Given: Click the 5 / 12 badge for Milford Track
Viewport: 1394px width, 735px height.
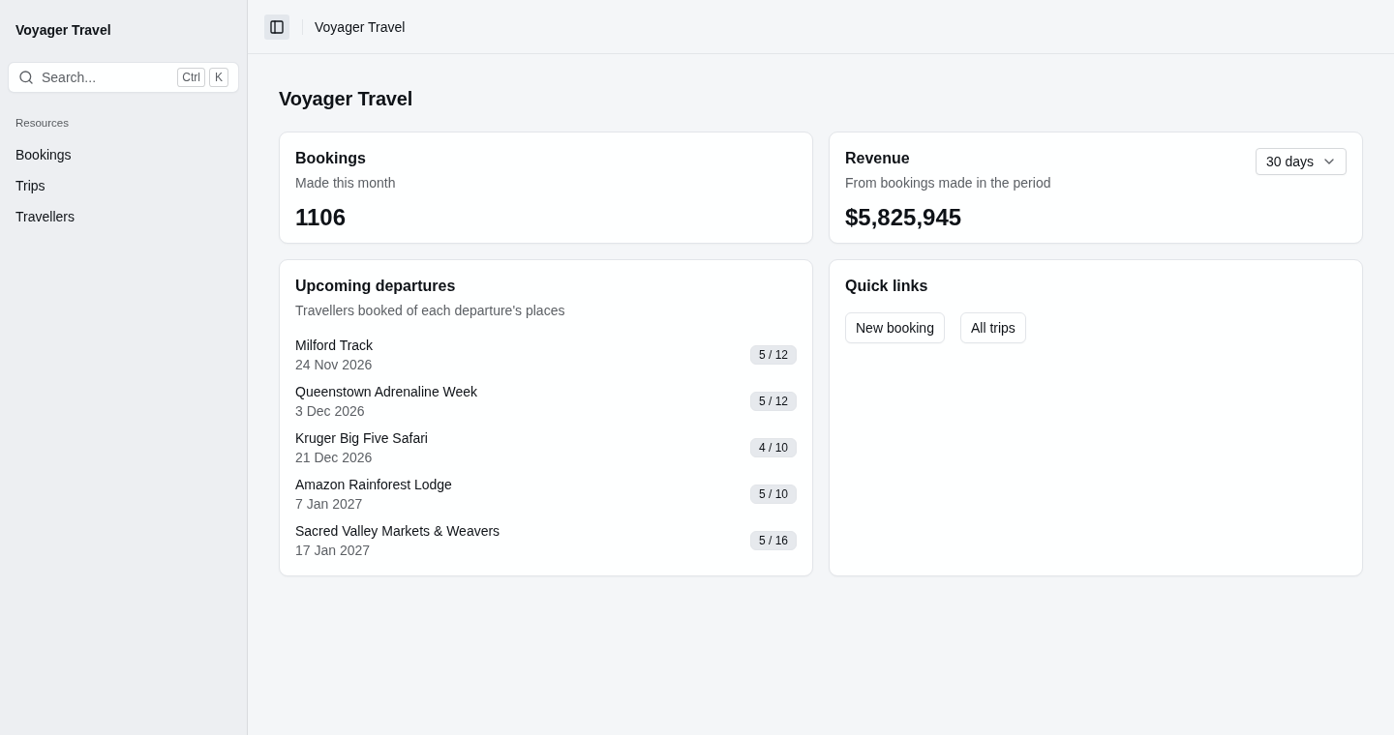Looking at the screenshot, I should coord(773,355).
